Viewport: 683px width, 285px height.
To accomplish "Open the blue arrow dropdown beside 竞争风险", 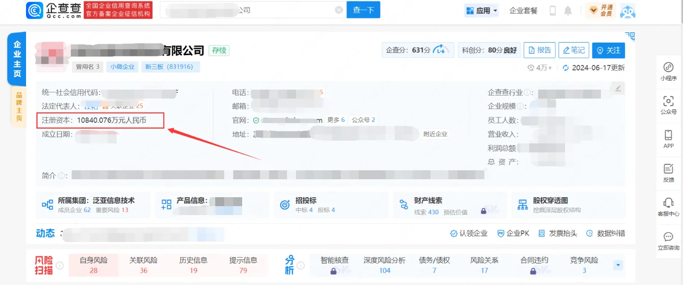I will click(x=618, y=265).
